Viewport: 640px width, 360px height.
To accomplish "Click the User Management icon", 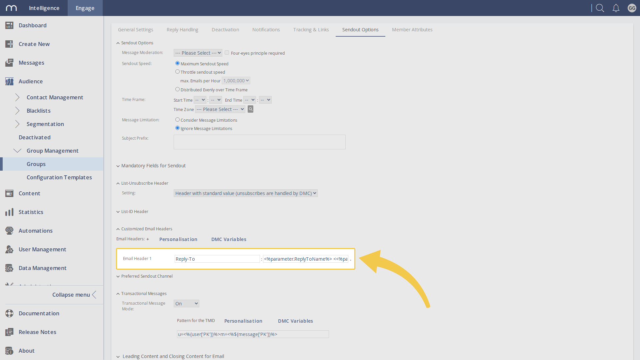I will pyautogui.click(x=9, y=249).
